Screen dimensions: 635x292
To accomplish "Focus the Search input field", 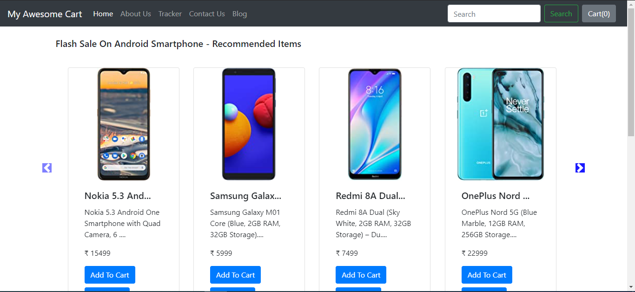I will (494, 13).
